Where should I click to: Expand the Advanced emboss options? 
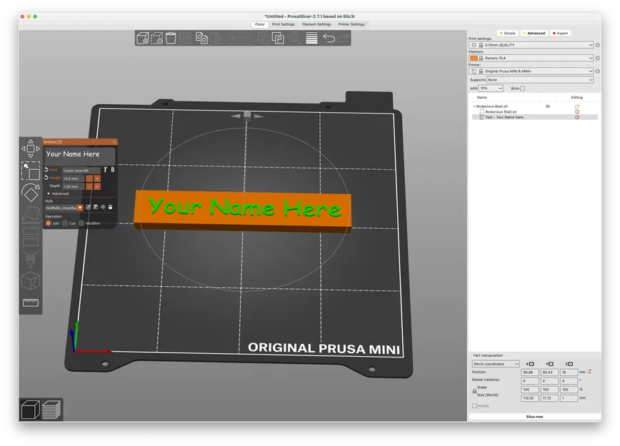pyautogui.click(x=49, y=193)
